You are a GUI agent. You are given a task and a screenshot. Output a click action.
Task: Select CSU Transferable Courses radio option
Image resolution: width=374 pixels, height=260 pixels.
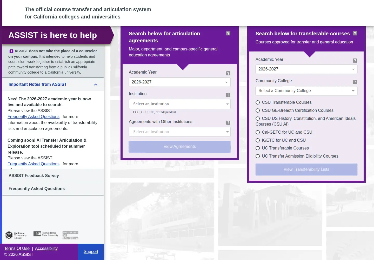pyautogui.click(x=258, y=102)
